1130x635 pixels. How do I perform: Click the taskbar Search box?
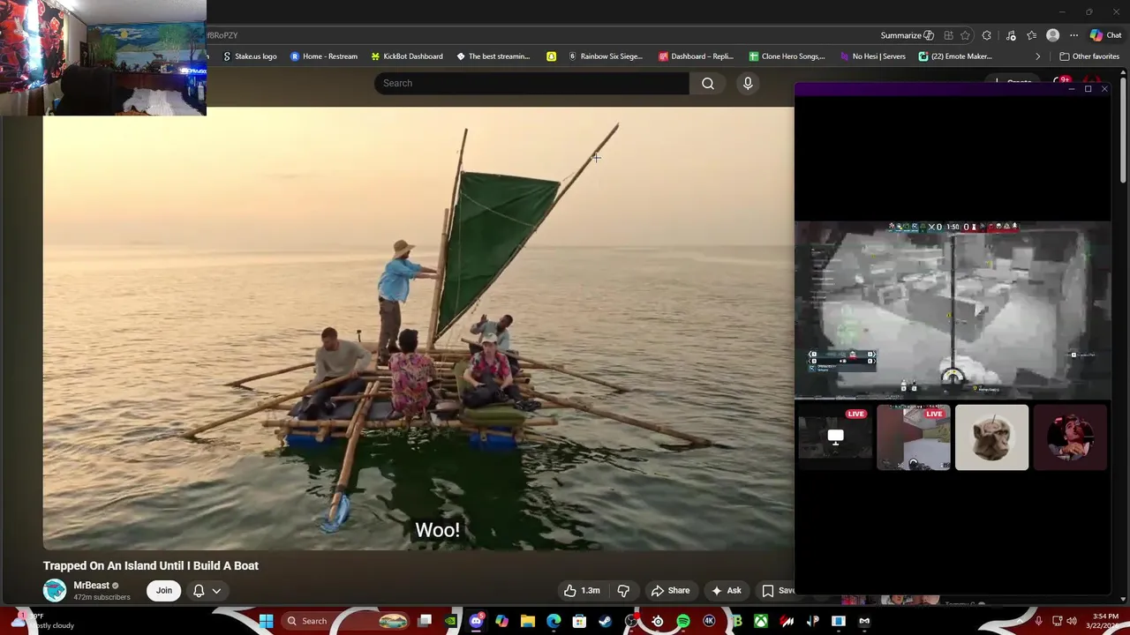point(346,621)
